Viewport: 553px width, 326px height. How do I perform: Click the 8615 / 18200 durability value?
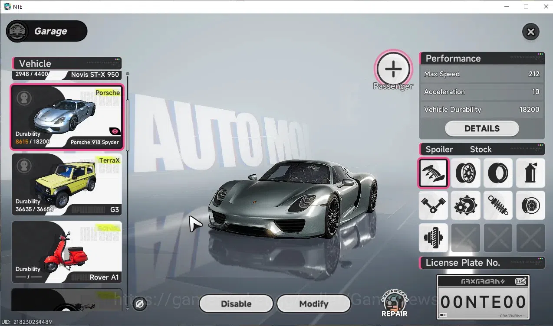point(33,141)
